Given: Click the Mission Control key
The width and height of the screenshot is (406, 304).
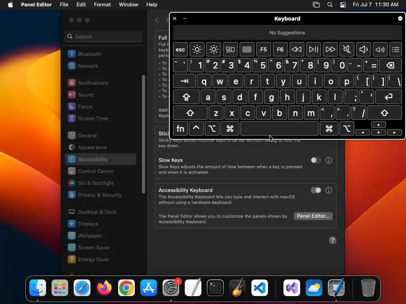Looking at the screenshot, I should (x=230, y=49).
